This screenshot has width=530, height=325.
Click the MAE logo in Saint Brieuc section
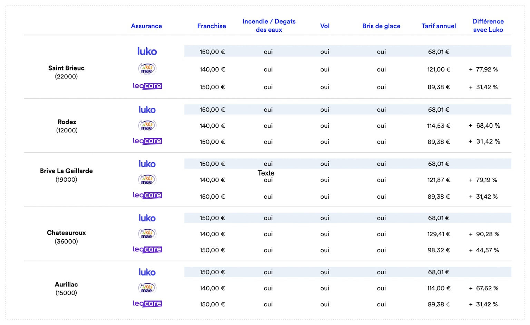147,69
